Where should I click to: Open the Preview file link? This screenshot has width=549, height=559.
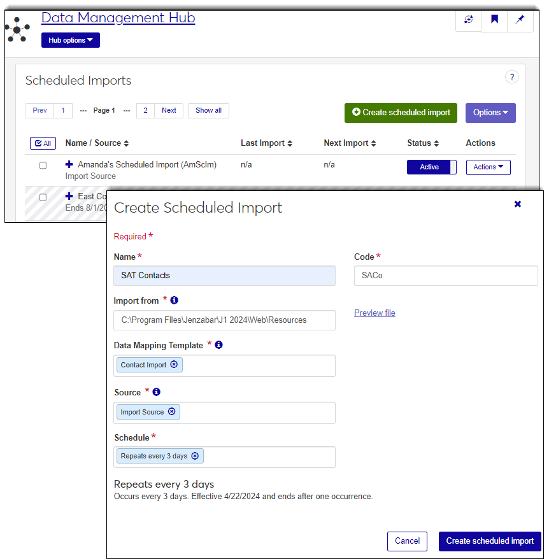[374, 313]
